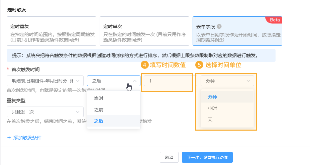Viewport: 310px width, 165px height.
Task: Pick 天 in the unit list
Action: [210, 119]
